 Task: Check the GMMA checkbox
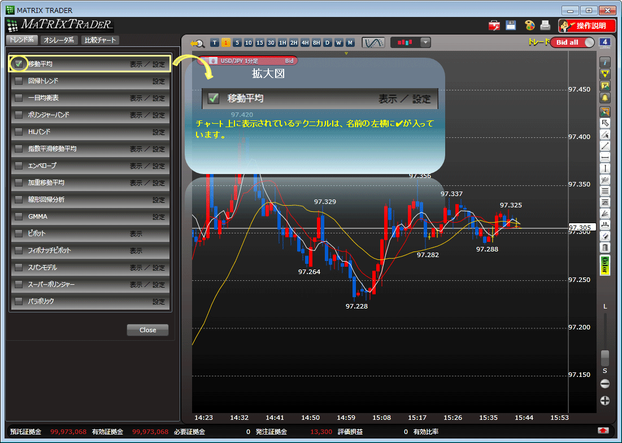(x=19, y=216)
